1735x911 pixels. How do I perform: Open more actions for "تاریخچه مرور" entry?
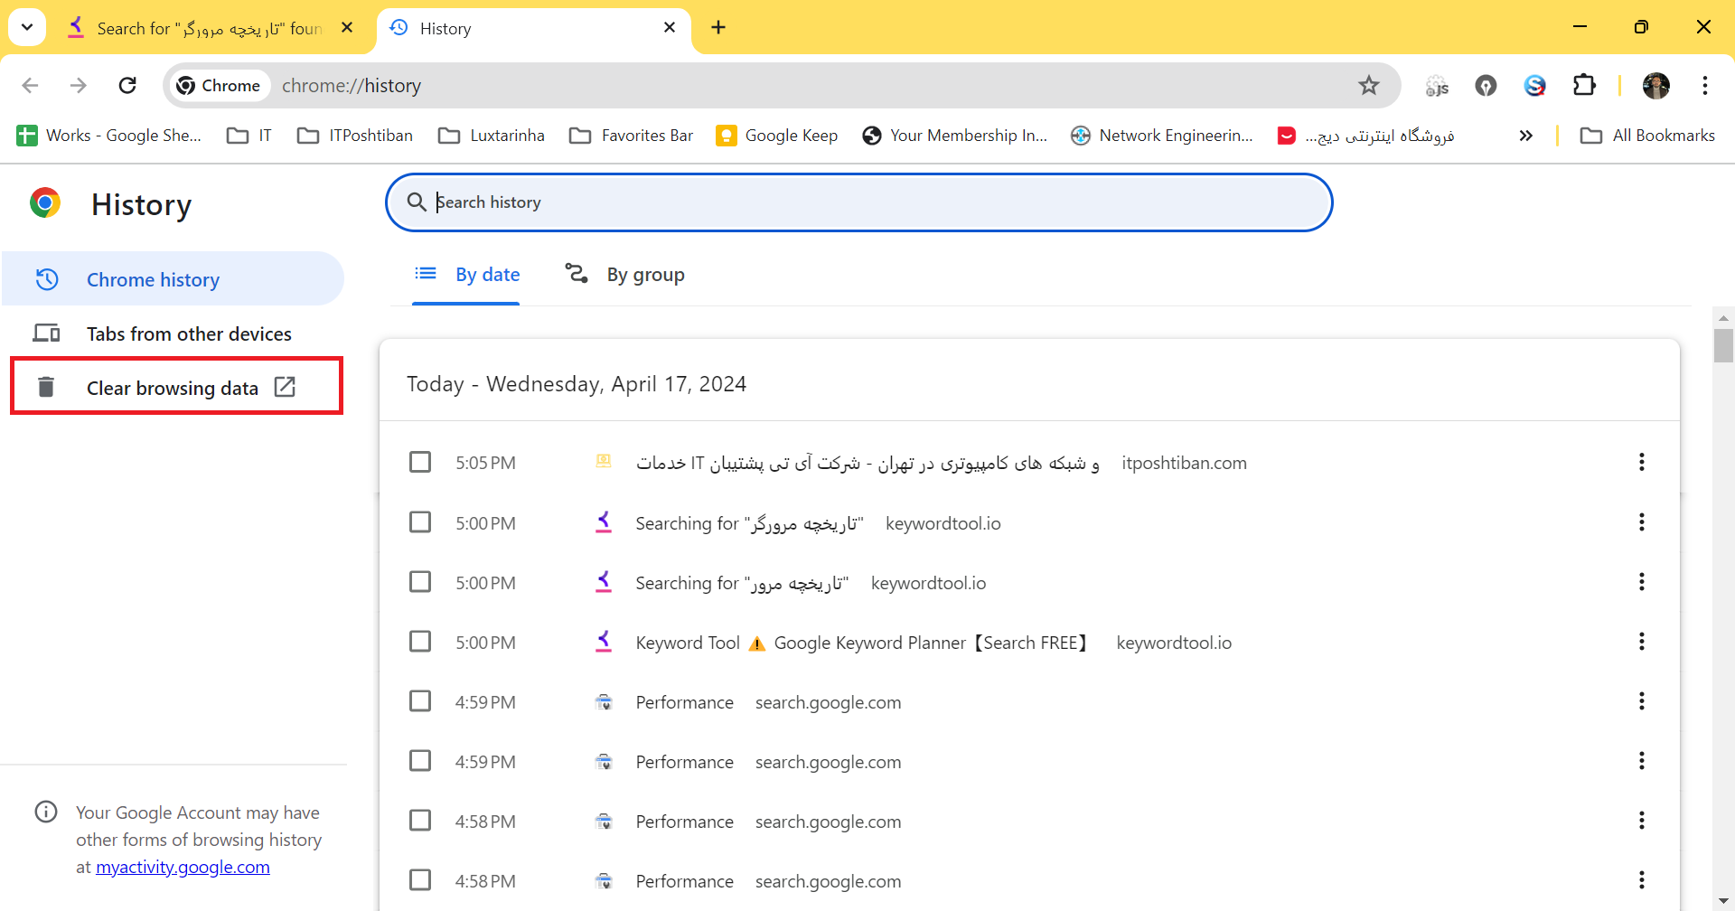(x=1642, y=581)
